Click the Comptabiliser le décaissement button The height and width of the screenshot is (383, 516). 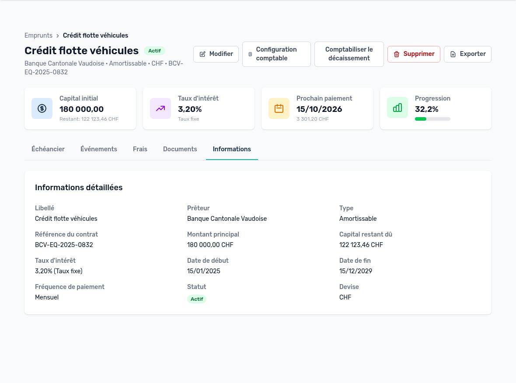coord(349,54)
